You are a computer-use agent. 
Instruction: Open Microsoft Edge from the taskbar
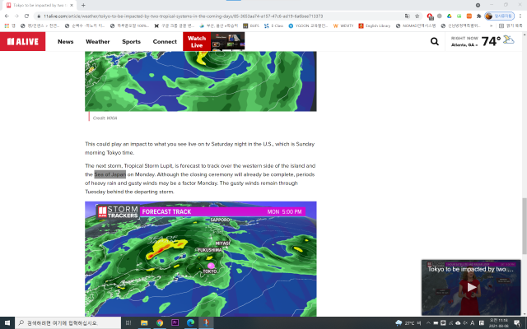(x=189, y=322)
